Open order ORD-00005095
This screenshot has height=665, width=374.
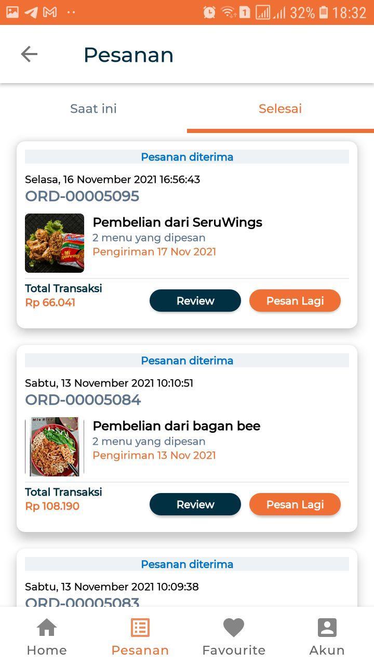click(x=82, y=196)
